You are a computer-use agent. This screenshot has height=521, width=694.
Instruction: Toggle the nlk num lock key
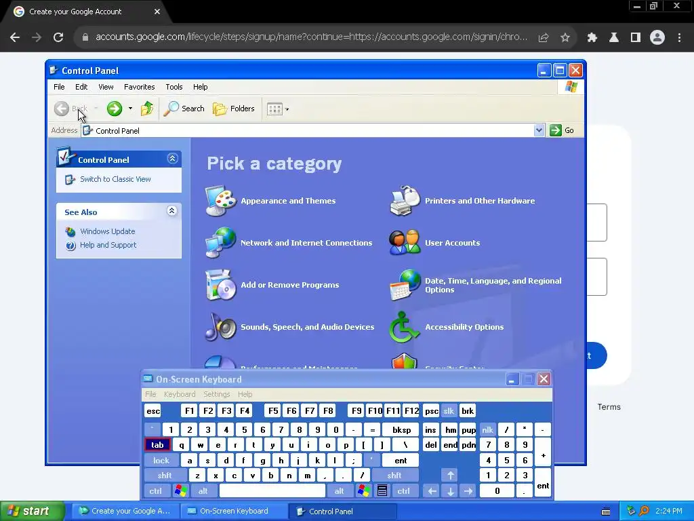coord(487,429)
